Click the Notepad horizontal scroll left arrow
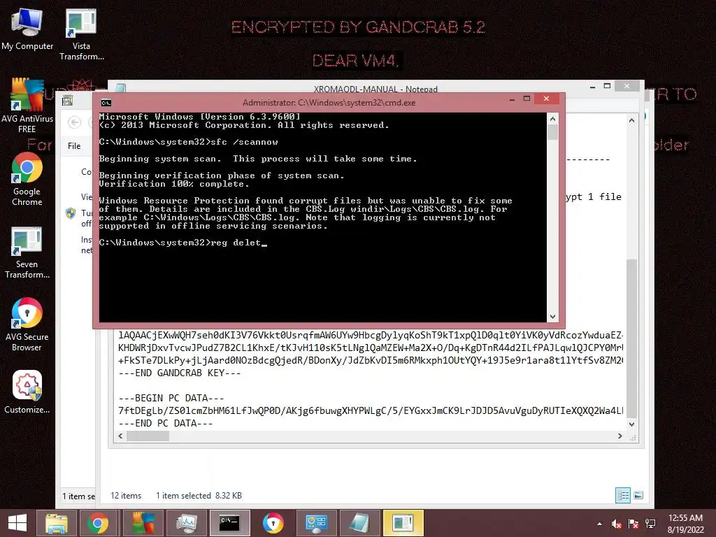 tap(120, 436)
